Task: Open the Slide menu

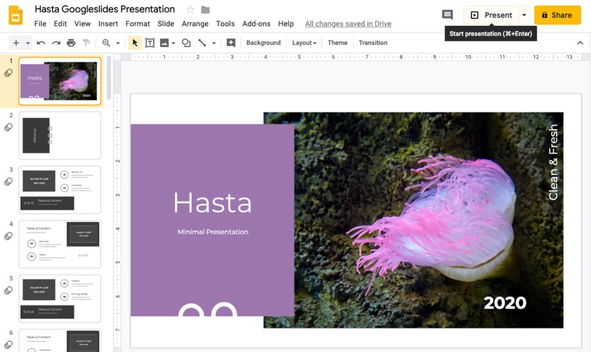Action: pos(165,24)
